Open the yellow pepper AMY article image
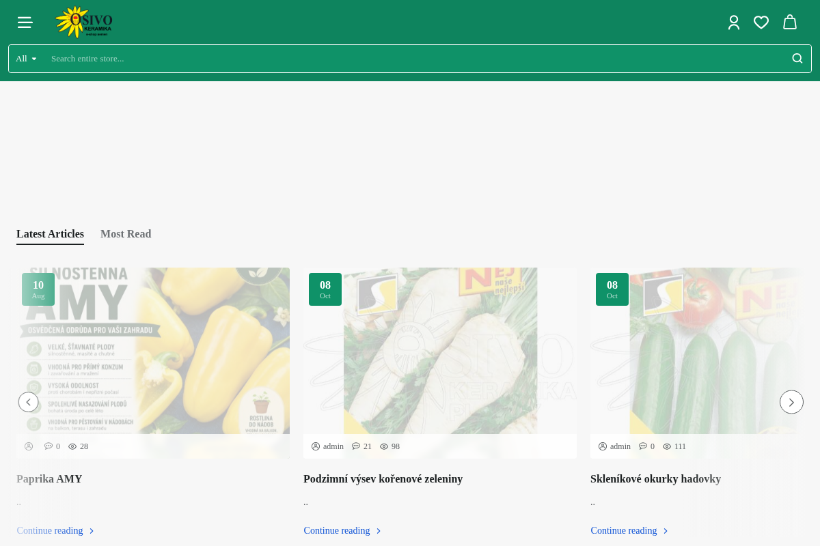820x546 pixels. [153, 351]
